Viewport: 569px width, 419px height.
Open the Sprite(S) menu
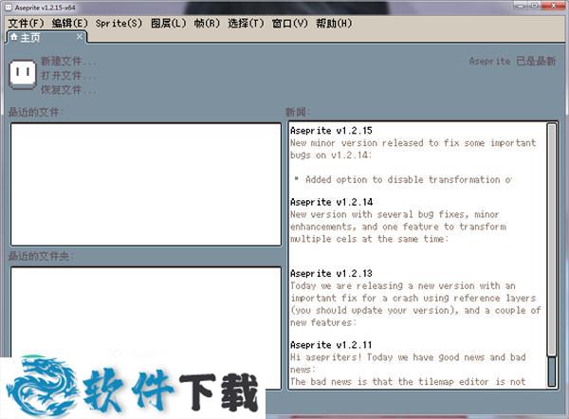[119, 24]
